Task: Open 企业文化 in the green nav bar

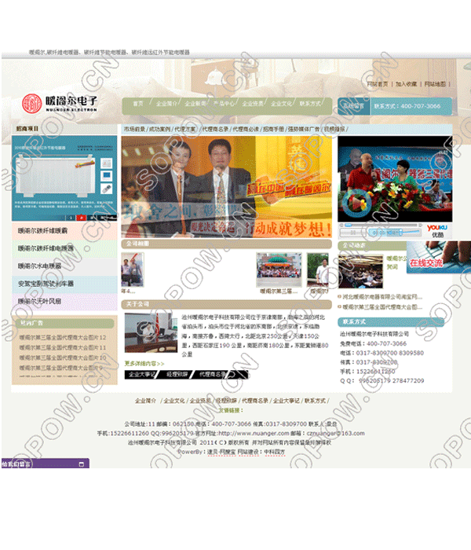Action: click(x=281, y=104)
